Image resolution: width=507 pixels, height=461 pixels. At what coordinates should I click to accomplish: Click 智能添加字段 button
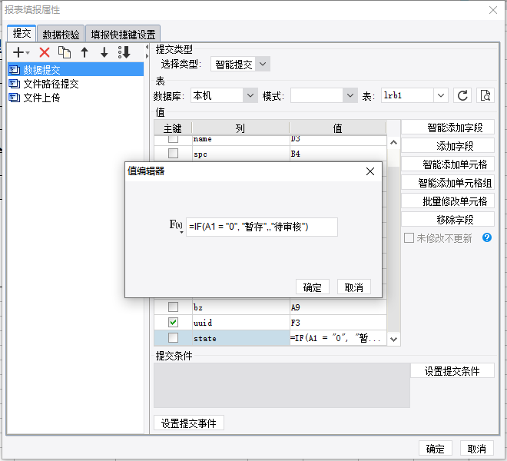pyautogui.click(x=448, y=127)
